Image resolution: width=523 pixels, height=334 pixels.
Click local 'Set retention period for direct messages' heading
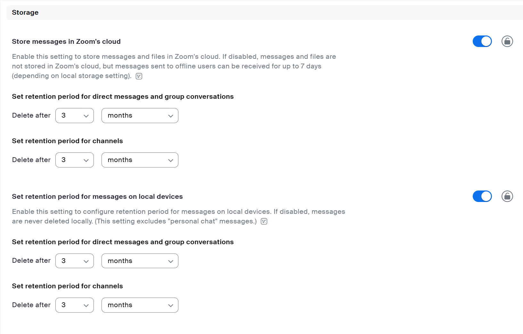tap(123, 242)
